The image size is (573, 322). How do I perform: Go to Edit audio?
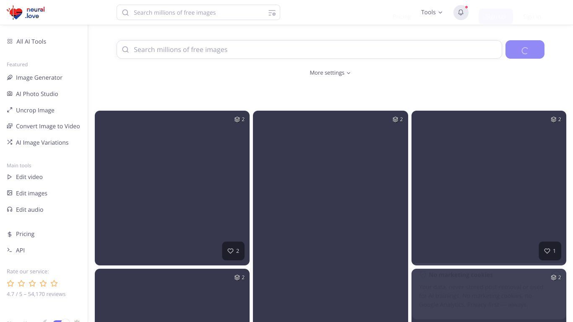coord(25,210)
